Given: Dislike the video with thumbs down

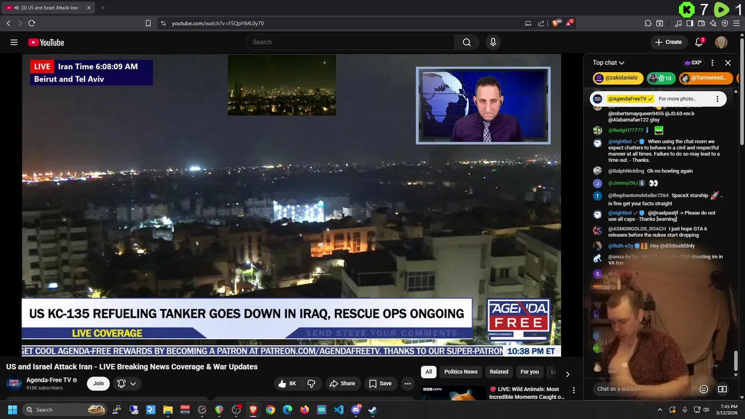Looking at the screenshot, I should coord(311,384).
